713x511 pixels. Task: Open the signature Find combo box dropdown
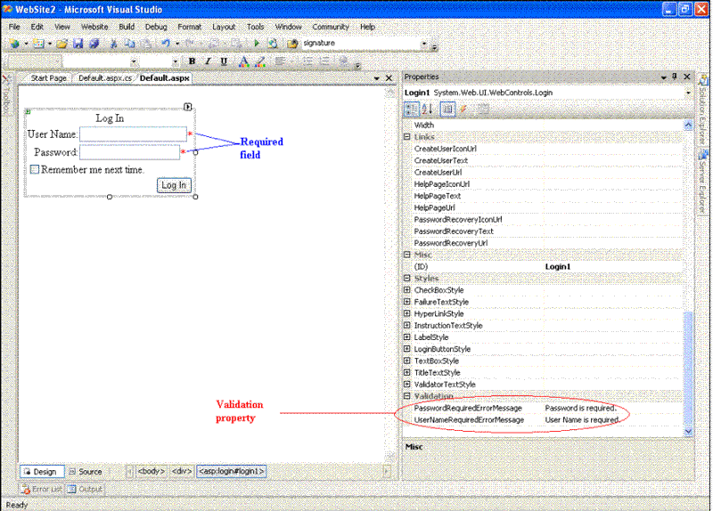(x=424, y=44)
